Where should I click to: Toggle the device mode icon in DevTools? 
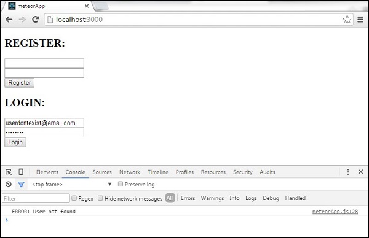(x=21, y=172)
